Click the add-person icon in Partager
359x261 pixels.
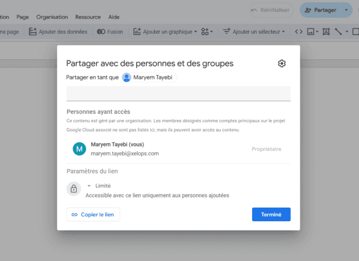(x=308, y=10)
